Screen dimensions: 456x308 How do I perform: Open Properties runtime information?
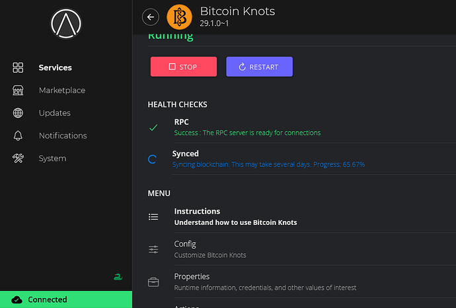[x=264, y=282]
